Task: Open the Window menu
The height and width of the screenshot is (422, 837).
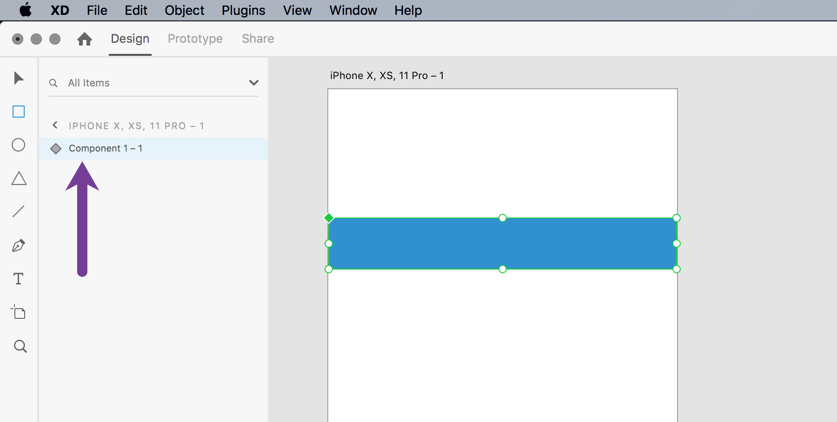Action: click(352, 10)
